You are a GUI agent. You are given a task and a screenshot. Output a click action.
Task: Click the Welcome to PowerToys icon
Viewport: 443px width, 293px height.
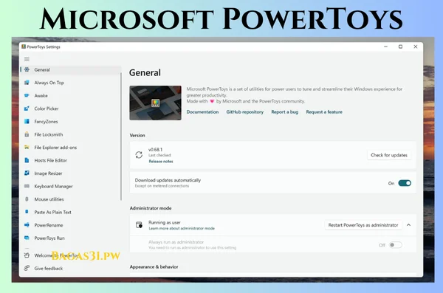[x=27, y=255]
